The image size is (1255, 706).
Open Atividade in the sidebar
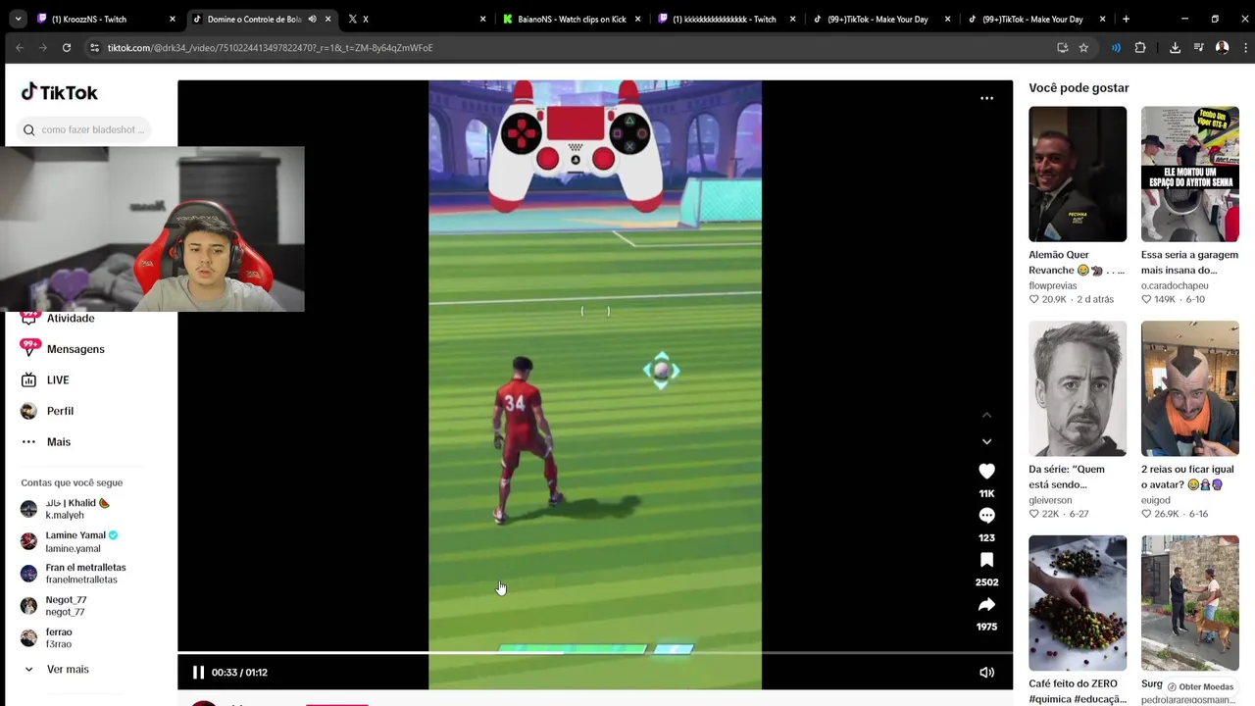(71, 318)
